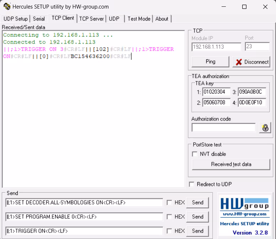The image size is (276, 239).
Task: Click TEA key field 2 with 05060708
Action: coord(216,102)
